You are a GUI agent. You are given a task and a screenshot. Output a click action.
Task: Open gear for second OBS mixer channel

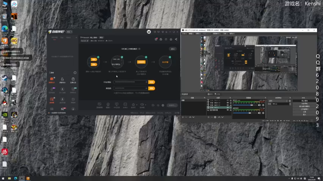point(263,113)
